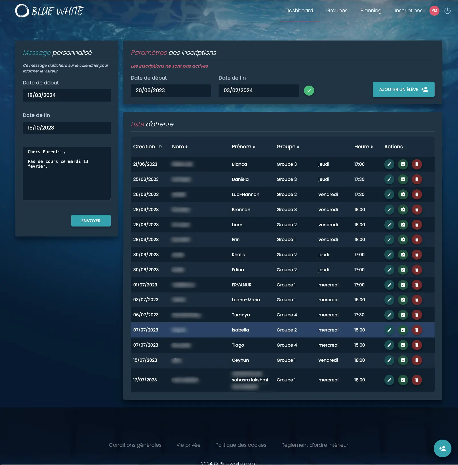Click the AJOUTER UN ÉLÈVE button
458x465 pixels.
(x=403, y=90)
